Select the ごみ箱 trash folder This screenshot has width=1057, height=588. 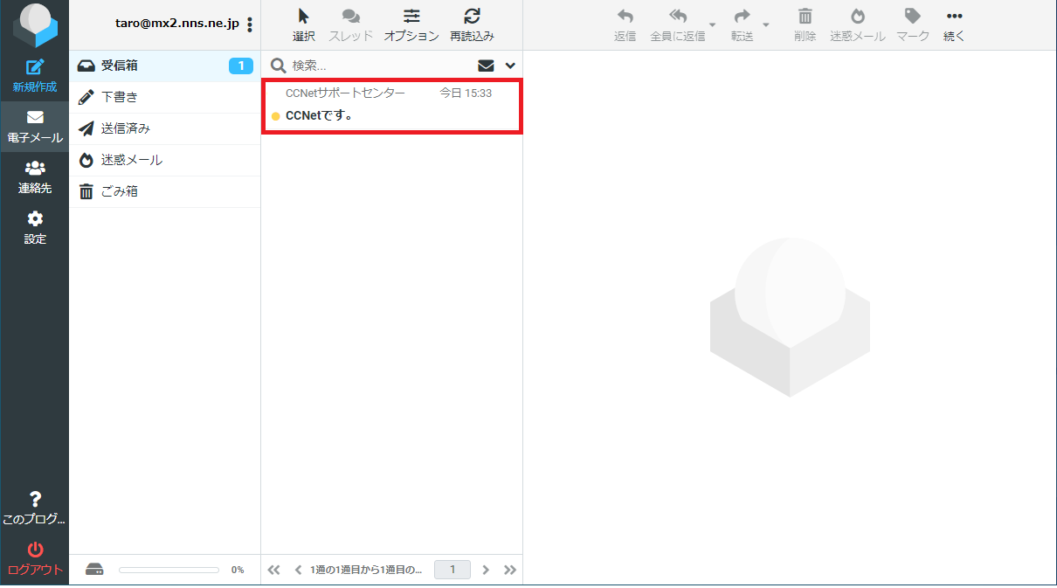pos(120,191)
